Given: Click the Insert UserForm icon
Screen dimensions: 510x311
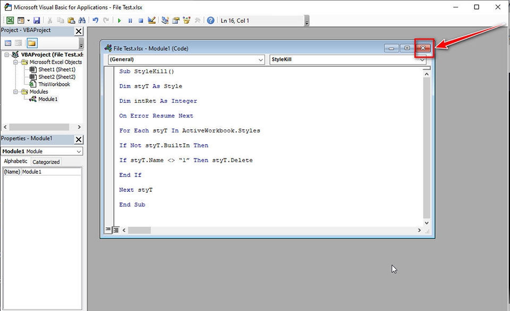Looking at the screenshot, I should [x=21, y=21].
